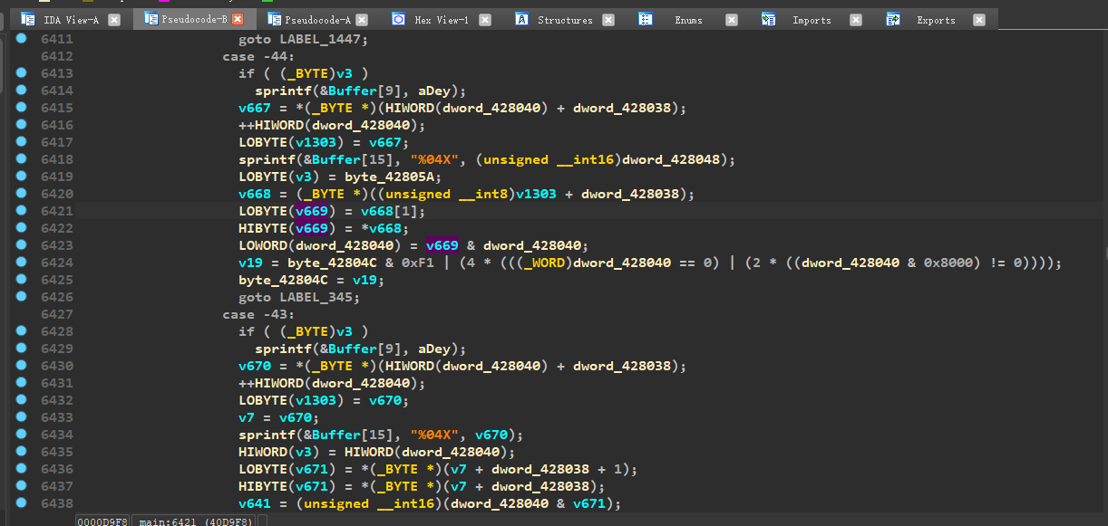This screenshot has height=526, width=1108.
Task: Close the Pseudocode-A tab
Action: pyautogui.click(x=361, y=20)
